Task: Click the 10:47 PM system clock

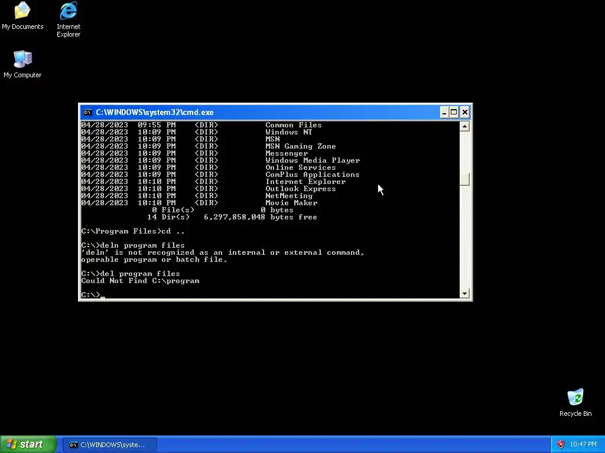Action: coord(583,444)
